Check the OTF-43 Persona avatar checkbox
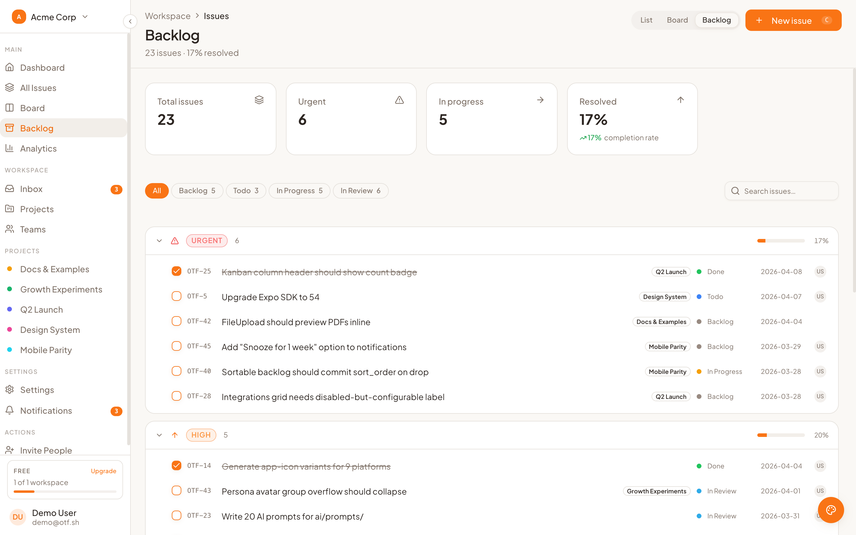The height and width of the screenshot is (535, 856). tap(177, 490)
